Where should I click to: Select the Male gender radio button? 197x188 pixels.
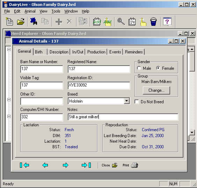(x=139, y=68)
